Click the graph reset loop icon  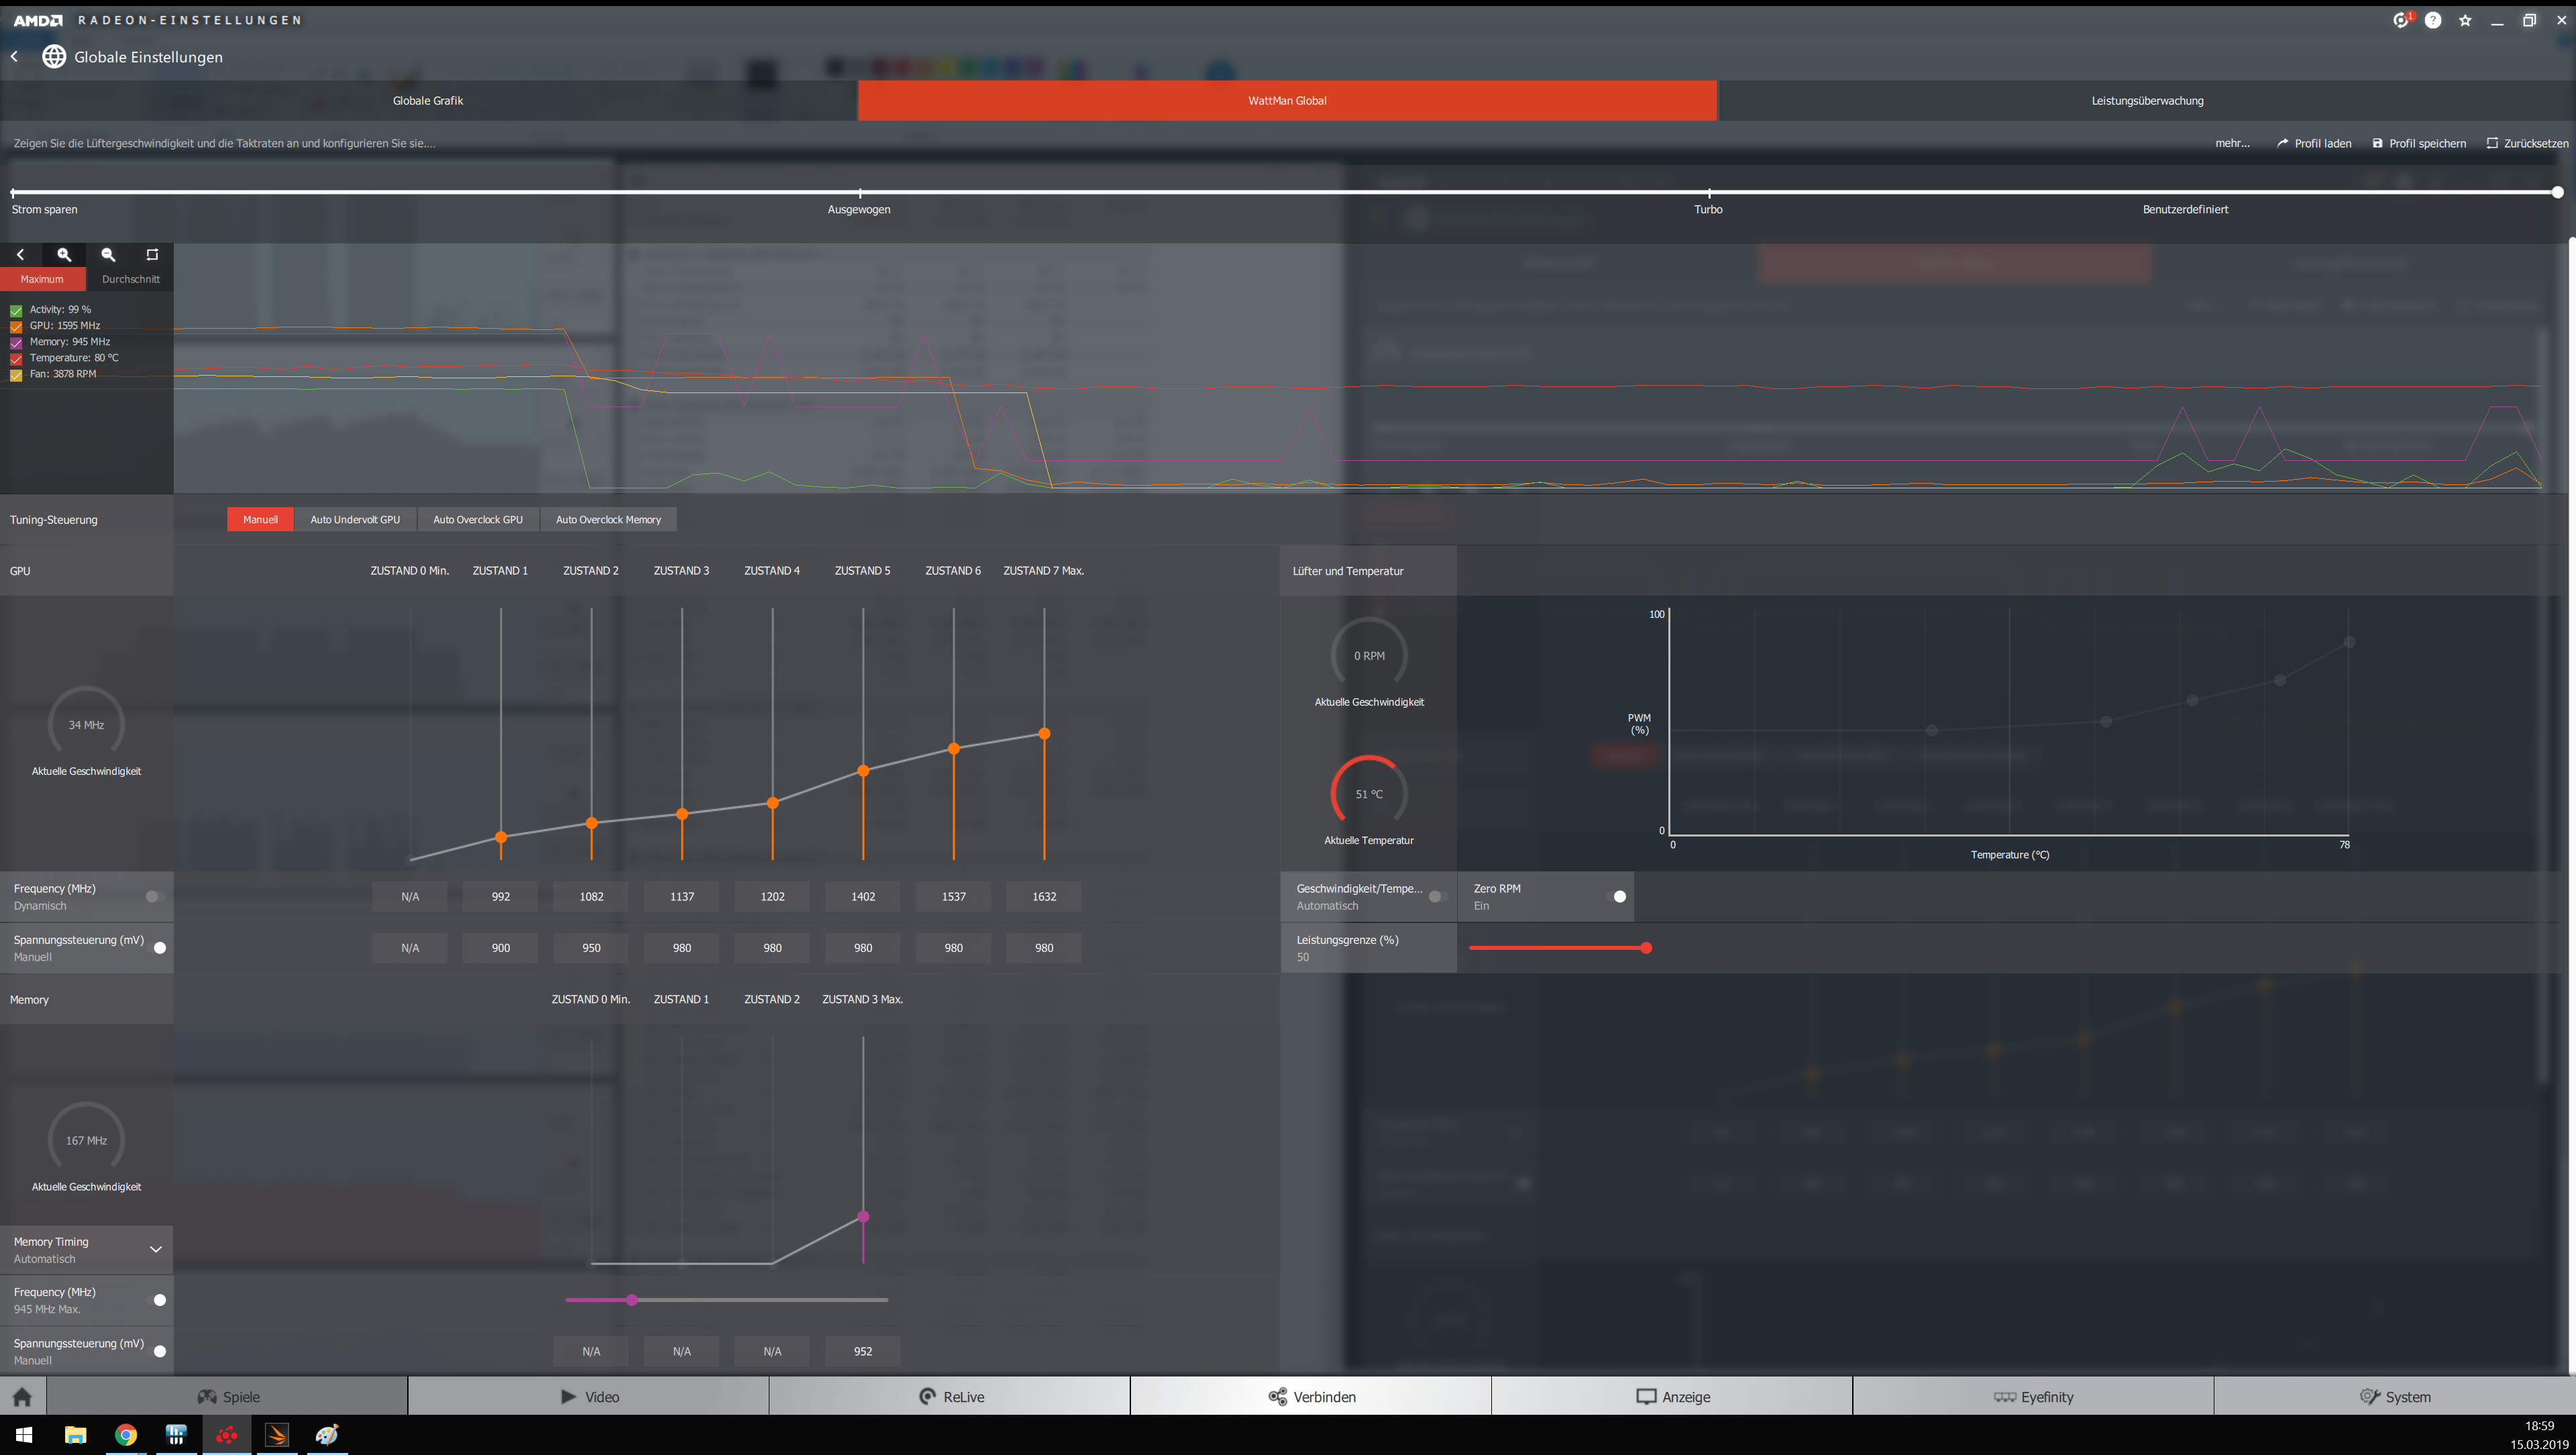(152, 255)
